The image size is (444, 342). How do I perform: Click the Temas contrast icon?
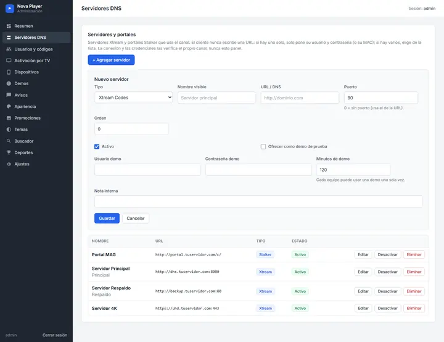point(9,129)
